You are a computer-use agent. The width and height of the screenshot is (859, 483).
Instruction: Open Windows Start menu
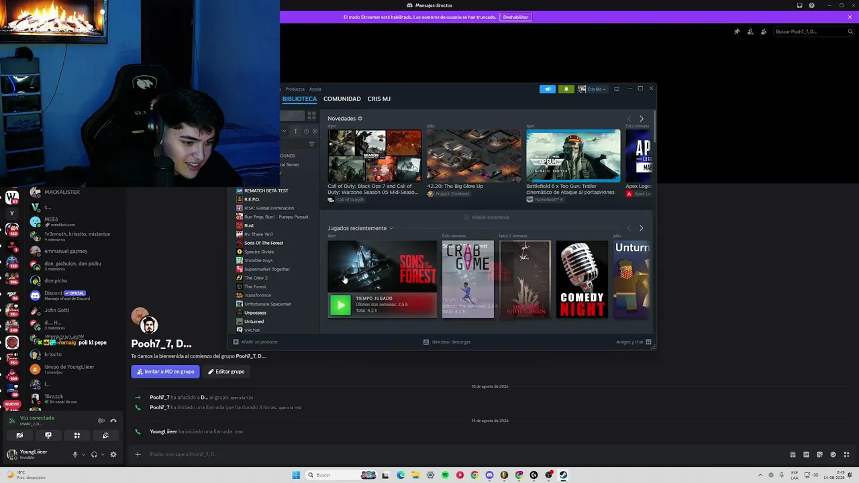pyautogui.click(x=296, y=475)
